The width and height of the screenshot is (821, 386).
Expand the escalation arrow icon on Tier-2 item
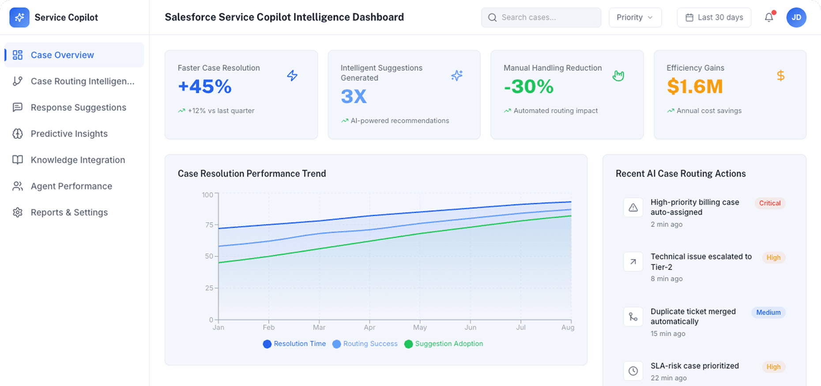click(633, 262)
